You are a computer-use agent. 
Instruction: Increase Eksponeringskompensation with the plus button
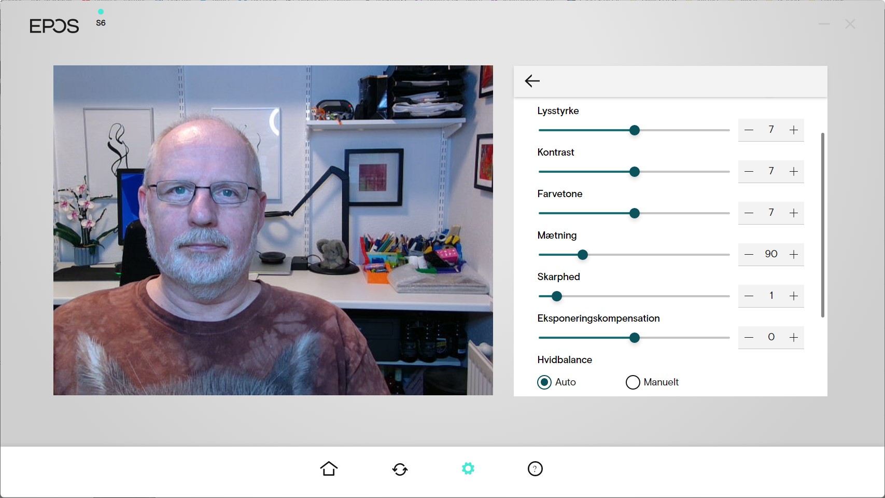coord(794,338)
